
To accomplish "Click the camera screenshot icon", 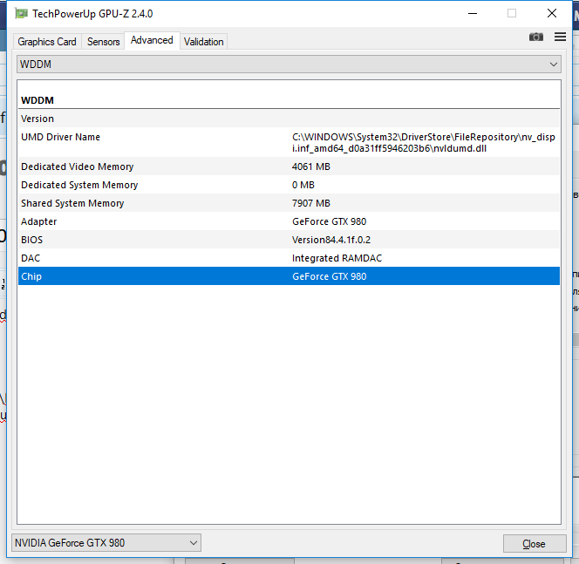I will pyautogui.click(x=536, y=37).
